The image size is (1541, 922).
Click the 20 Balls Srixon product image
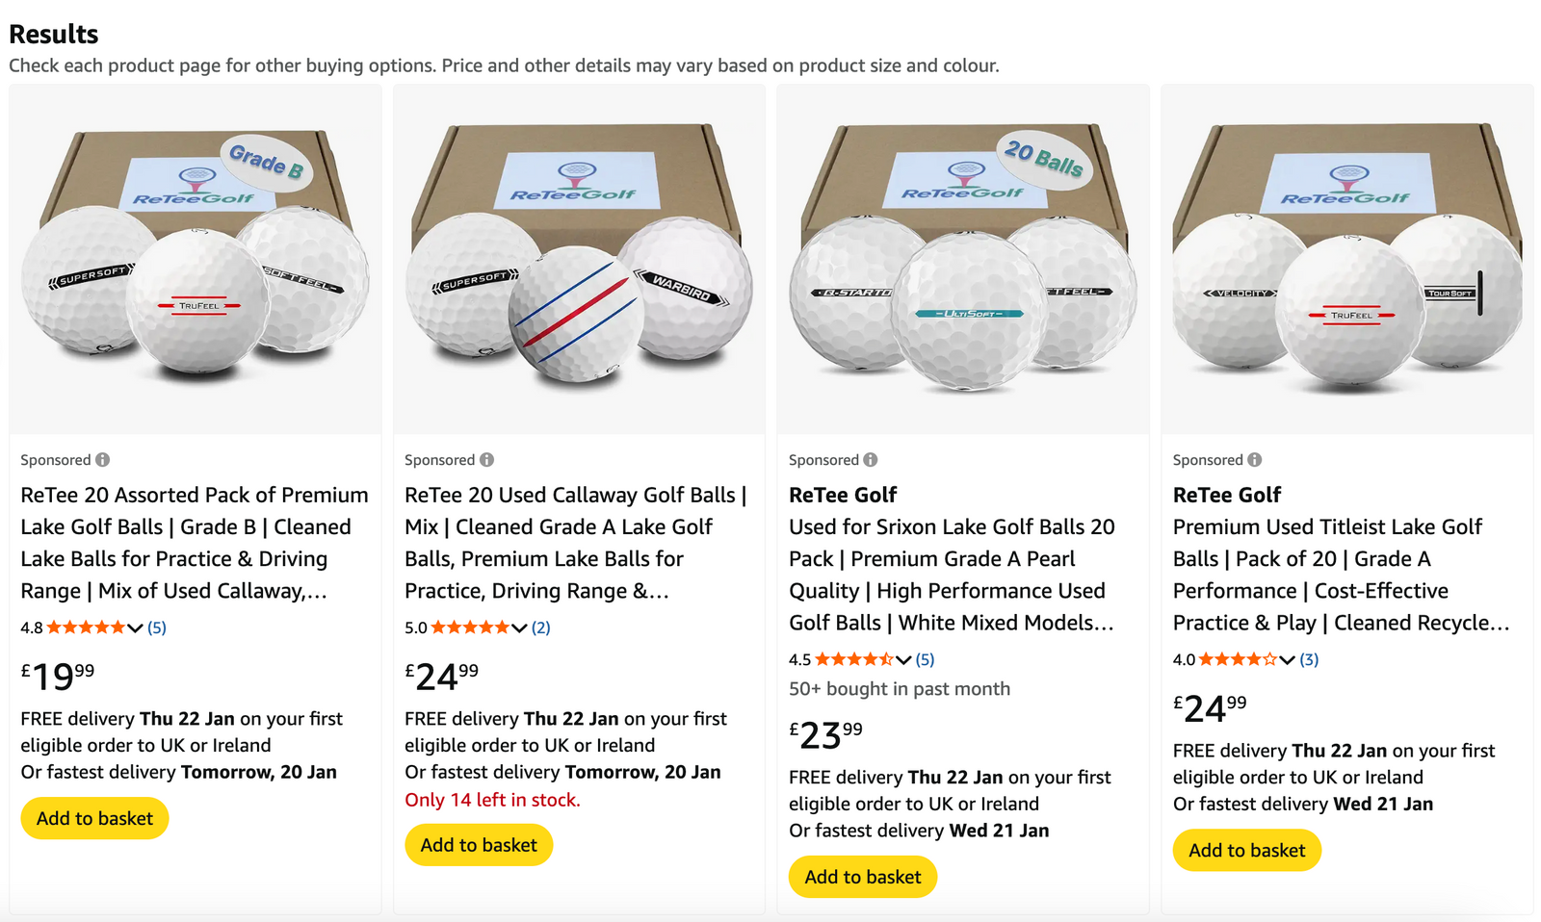963,258
